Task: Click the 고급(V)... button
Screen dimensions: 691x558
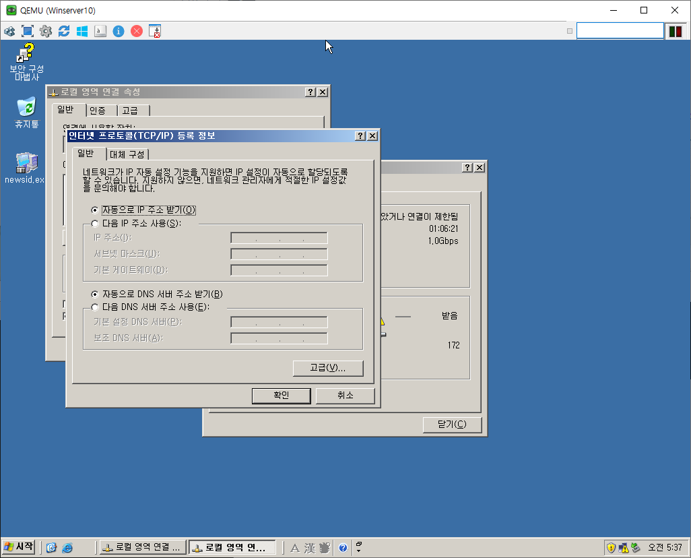Action: [328, 368]
